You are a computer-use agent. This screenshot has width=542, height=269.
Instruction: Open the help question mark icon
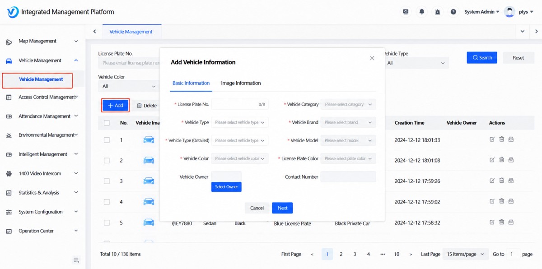click(453, 12)
